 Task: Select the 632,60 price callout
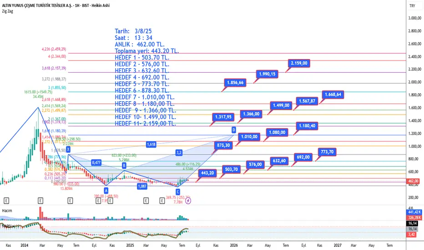pyautogui.click(x=279, y=161)
